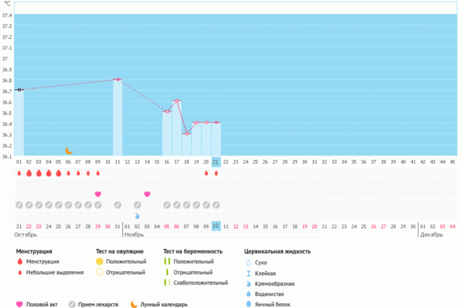The width and height of the screenshot is (462, 308).
Task: Click the medication icon on cycle day 13
Action: [x=137, y=205]
